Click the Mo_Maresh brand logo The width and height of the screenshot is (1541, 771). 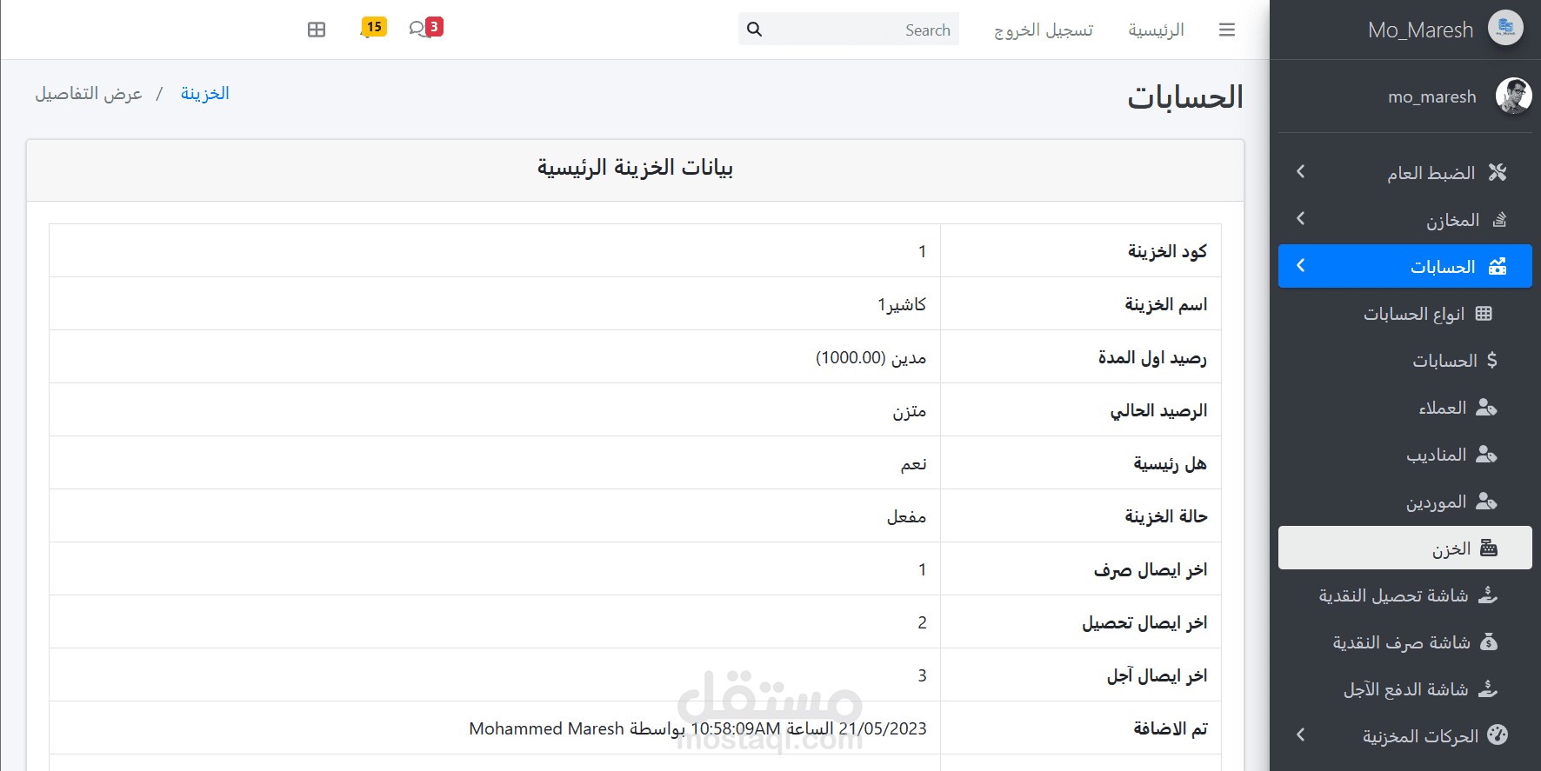pyautogui.click(x=1505, y=28)
